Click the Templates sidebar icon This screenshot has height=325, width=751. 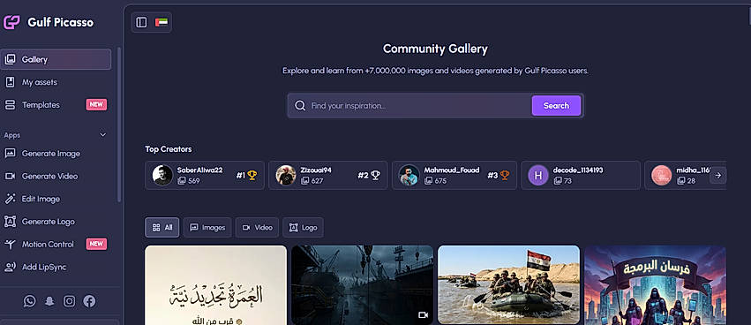pos(10,105)
